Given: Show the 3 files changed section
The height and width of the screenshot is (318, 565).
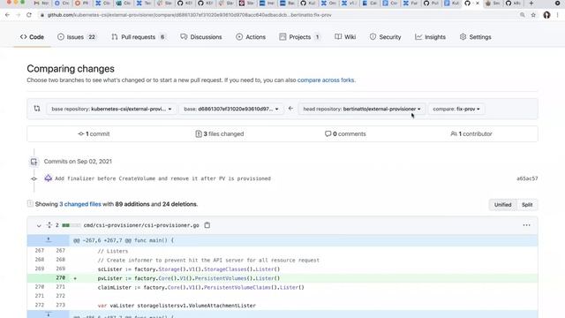Looking at the screenshot, I should click(x=220, y=133).
